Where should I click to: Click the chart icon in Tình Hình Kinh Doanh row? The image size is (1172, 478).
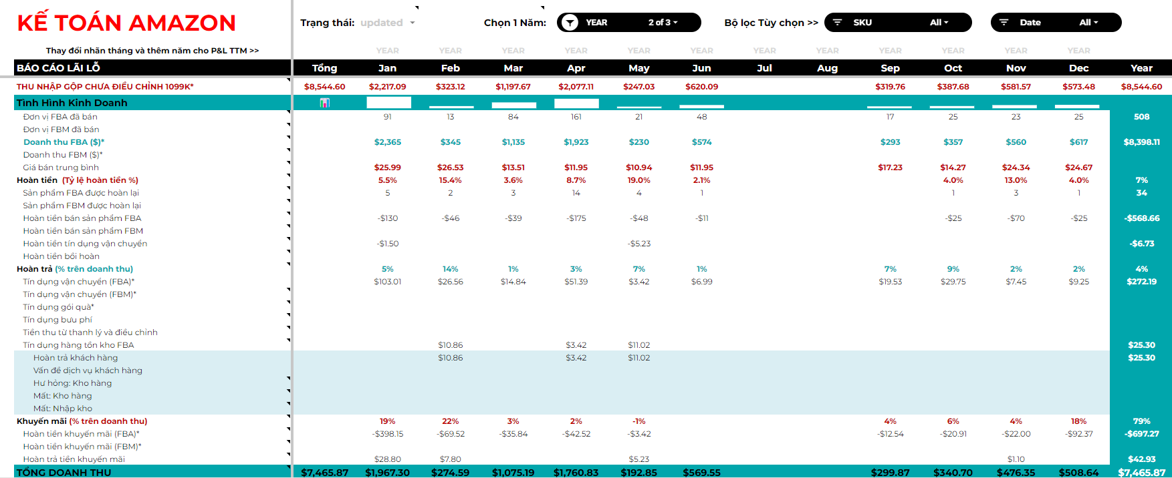(x=325, y=103)
